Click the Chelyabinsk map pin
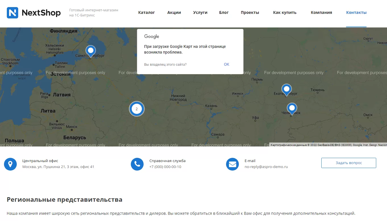Image resolution: width=387 pixels, height=221 pixels. click(x=292, y=109)
